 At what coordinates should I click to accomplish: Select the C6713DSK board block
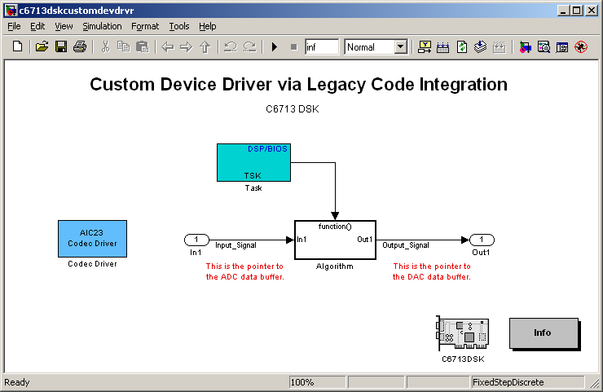coord(463,333)
